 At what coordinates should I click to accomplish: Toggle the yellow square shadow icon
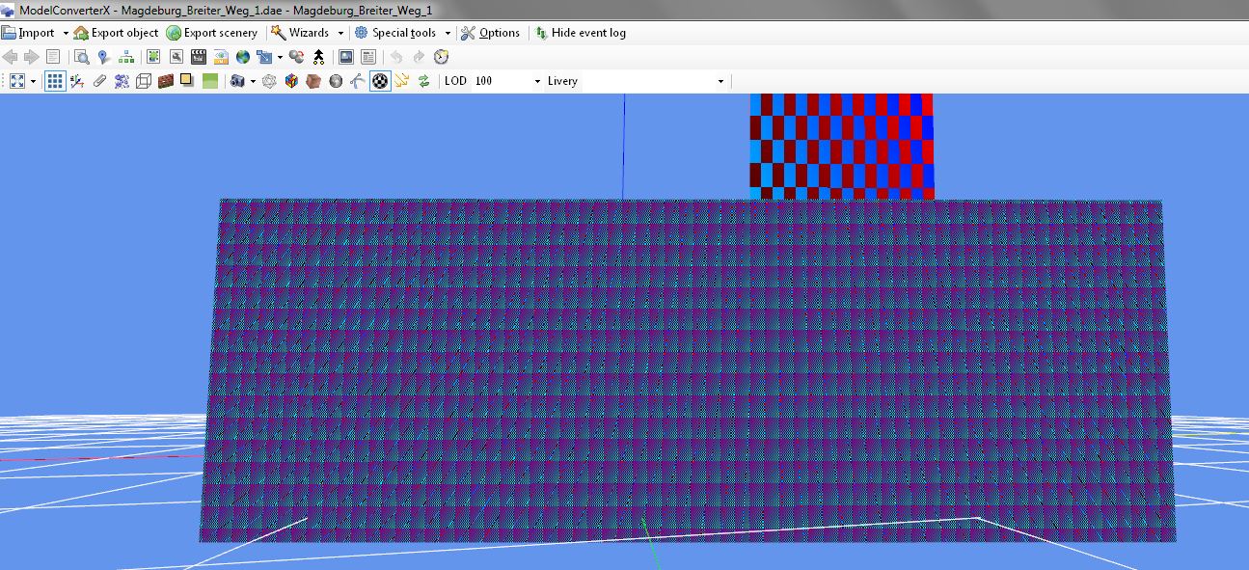[187, 81]
